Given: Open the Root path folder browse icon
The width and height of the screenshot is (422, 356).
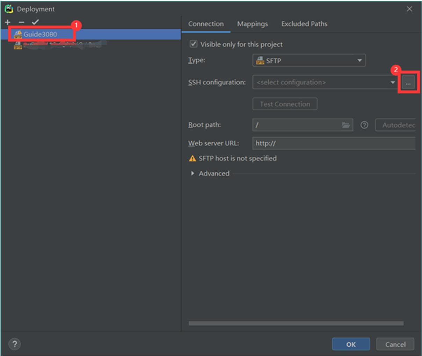Looking at the screenshot, I should tap(345, 125).
